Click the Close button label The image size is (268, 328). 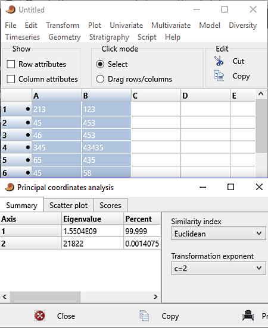[x=66, y=316]
